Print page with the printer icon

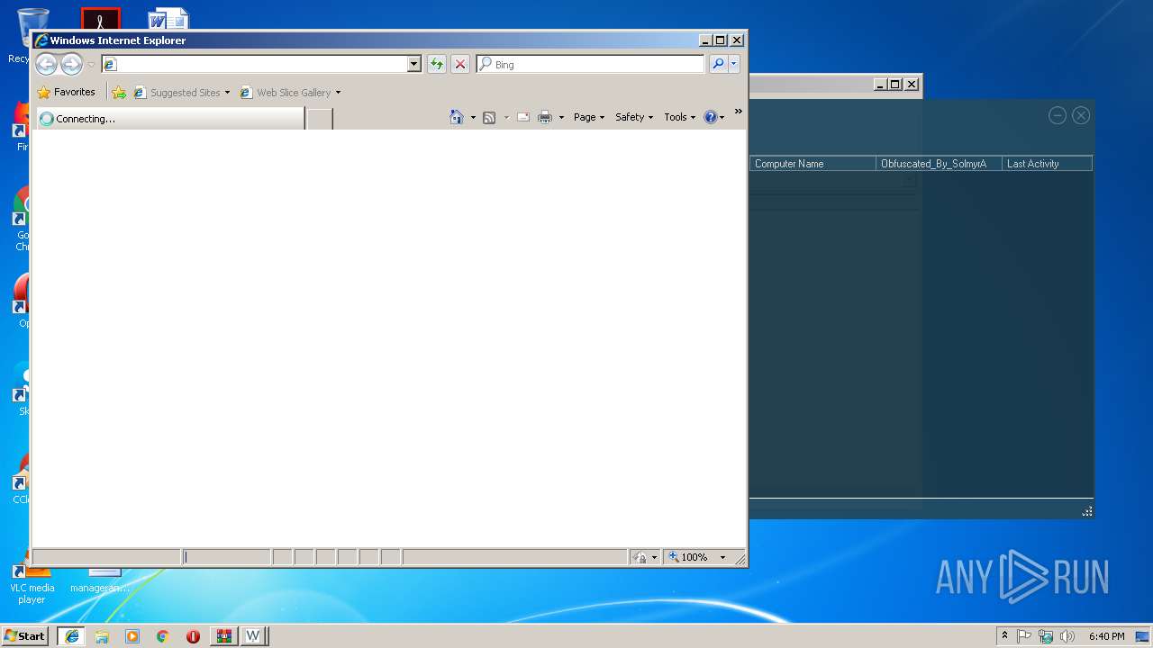coord(545,117)
